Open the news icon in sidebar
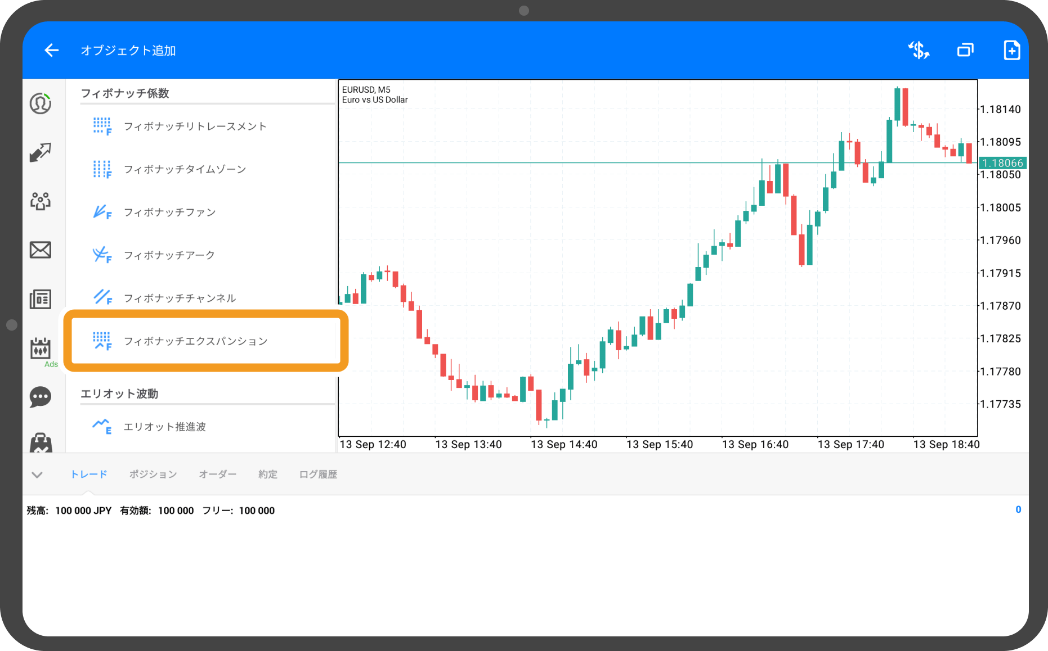The width and height of the screenshot is (1048, 651). [41, 299]
